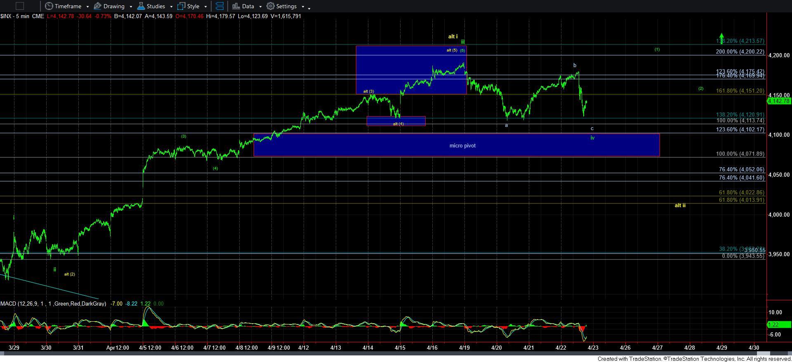Expand the Settings dropdown arrow
Screen dimensions: 792x362
click(303, 7)
